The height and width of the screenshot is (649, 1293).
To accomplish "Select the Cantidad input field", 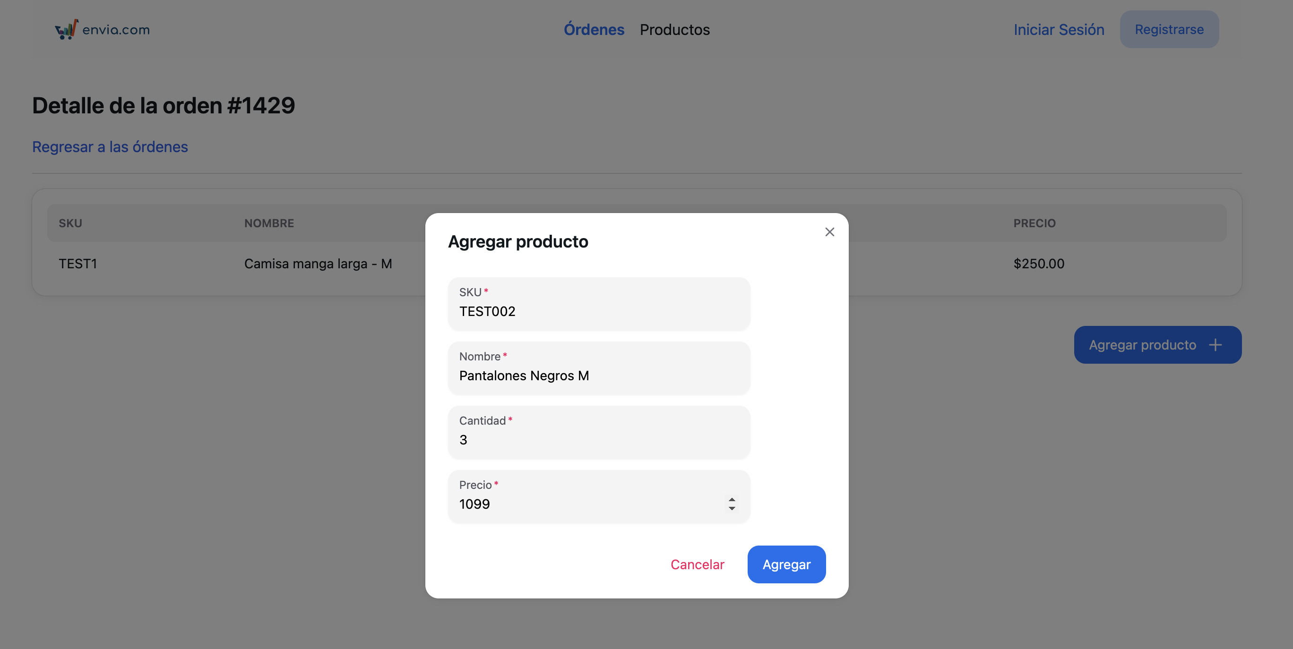I will tap(598, 440).
